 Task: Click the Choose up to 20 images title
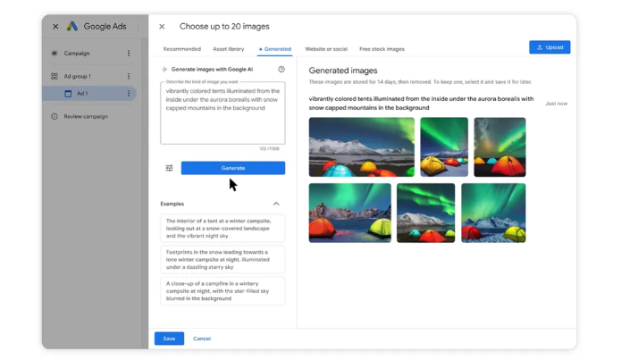[224, 27]
